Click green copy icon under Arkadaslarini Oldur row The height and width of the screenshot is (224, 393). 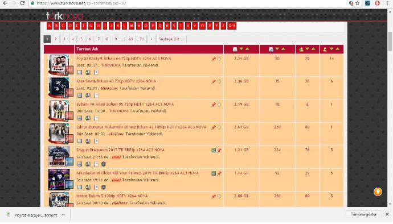coord(88,187)
